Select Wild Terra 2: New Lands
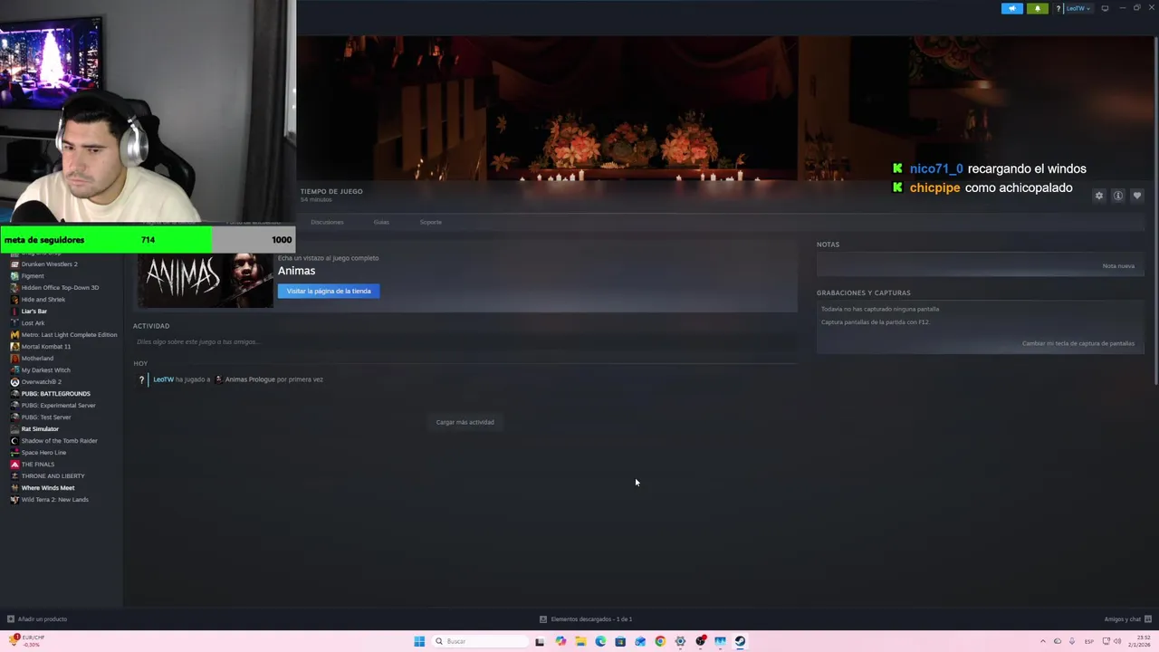The image size is (1159, 652). pyautogui.click(x=54, y=500)
